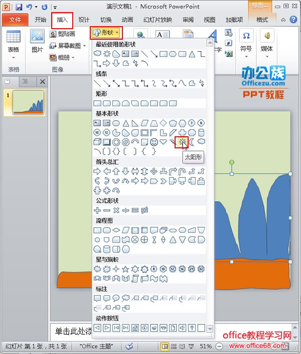Image resolution: width=301 pixels, height=354 pixels.
Task: Customize Quick Access Toolbar dropdown
Action: (55, 7)
